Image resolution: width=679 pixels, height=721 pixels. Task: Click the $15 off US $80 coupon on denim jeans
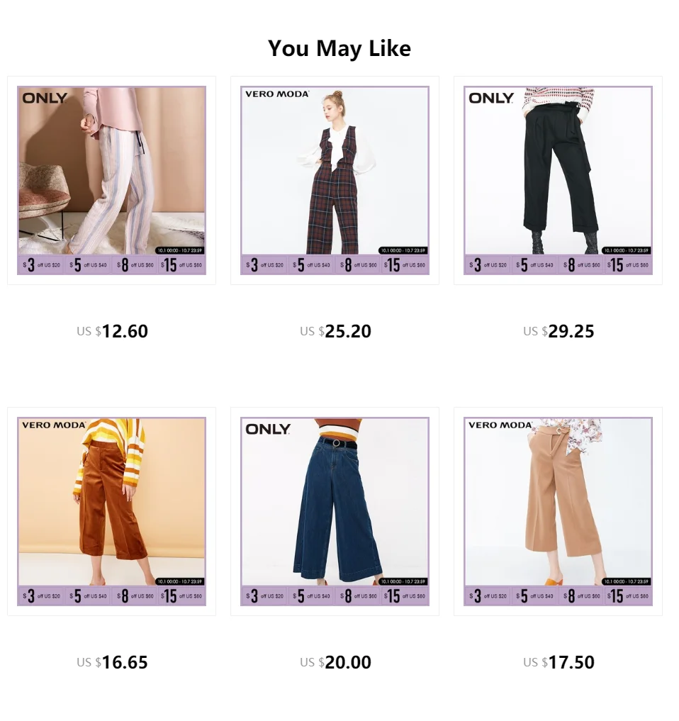point(405,596)
